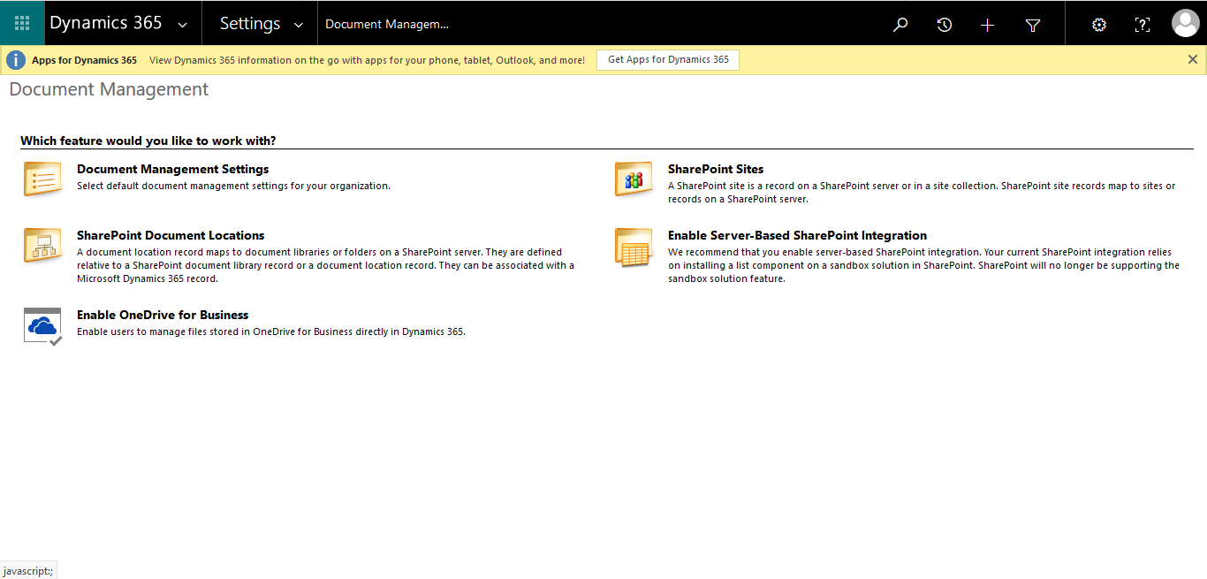Screen dimensions: 1207x579
Task: Click the plus quick create icon
Action: (988, 25)
